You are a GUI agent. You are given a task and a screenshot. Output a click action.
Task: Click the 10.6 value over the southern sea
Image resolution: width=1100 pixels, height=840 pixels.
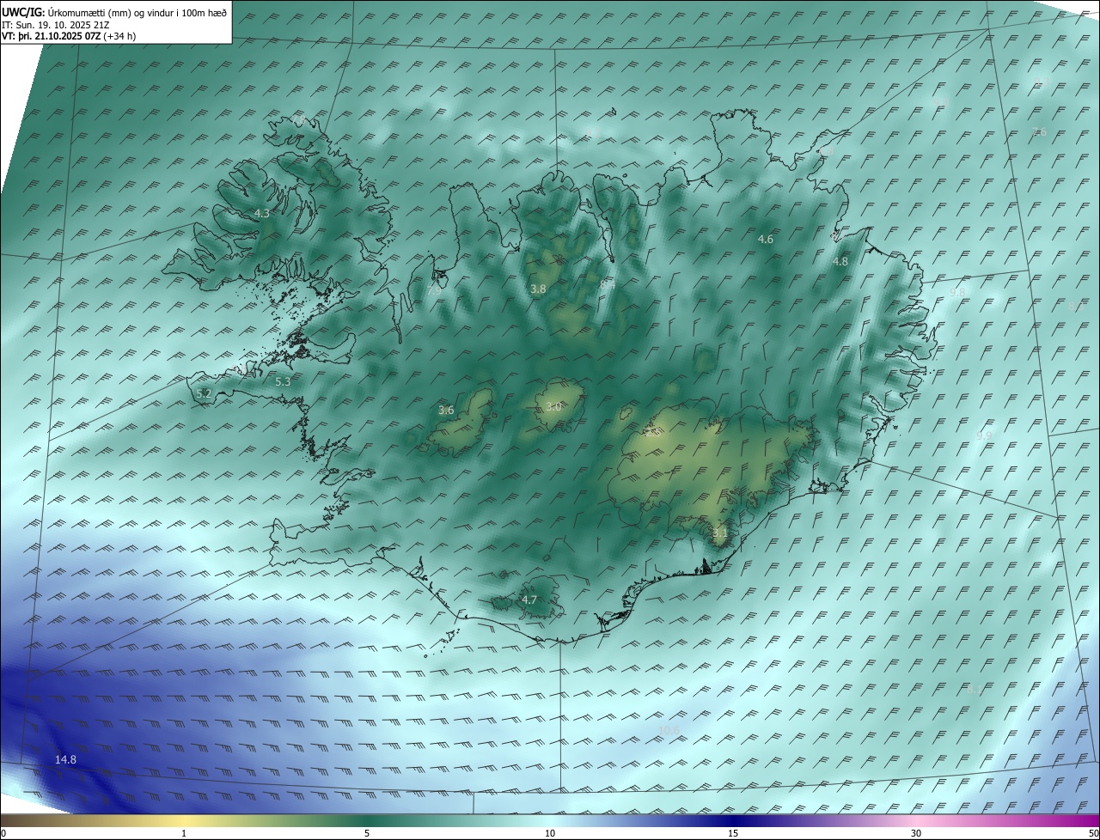click(669, 731)
